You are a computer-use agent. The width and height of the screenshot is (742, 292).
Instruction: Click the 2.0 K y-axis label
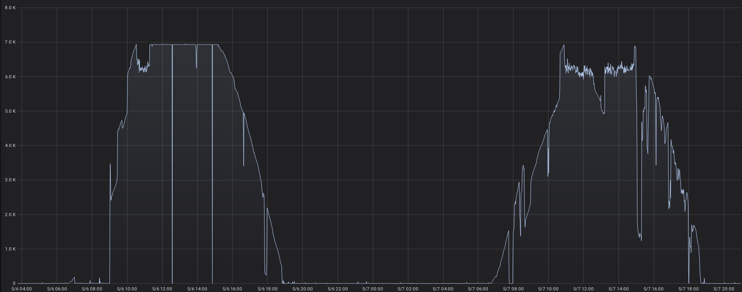click(x=10, y=215)
